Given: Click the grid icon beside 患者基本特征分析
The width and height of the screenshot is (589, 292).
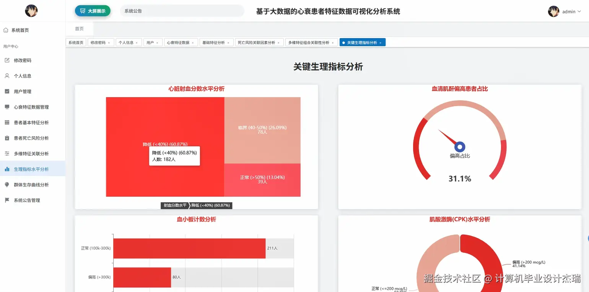Looking at the screenshot, I should (7, 123).
